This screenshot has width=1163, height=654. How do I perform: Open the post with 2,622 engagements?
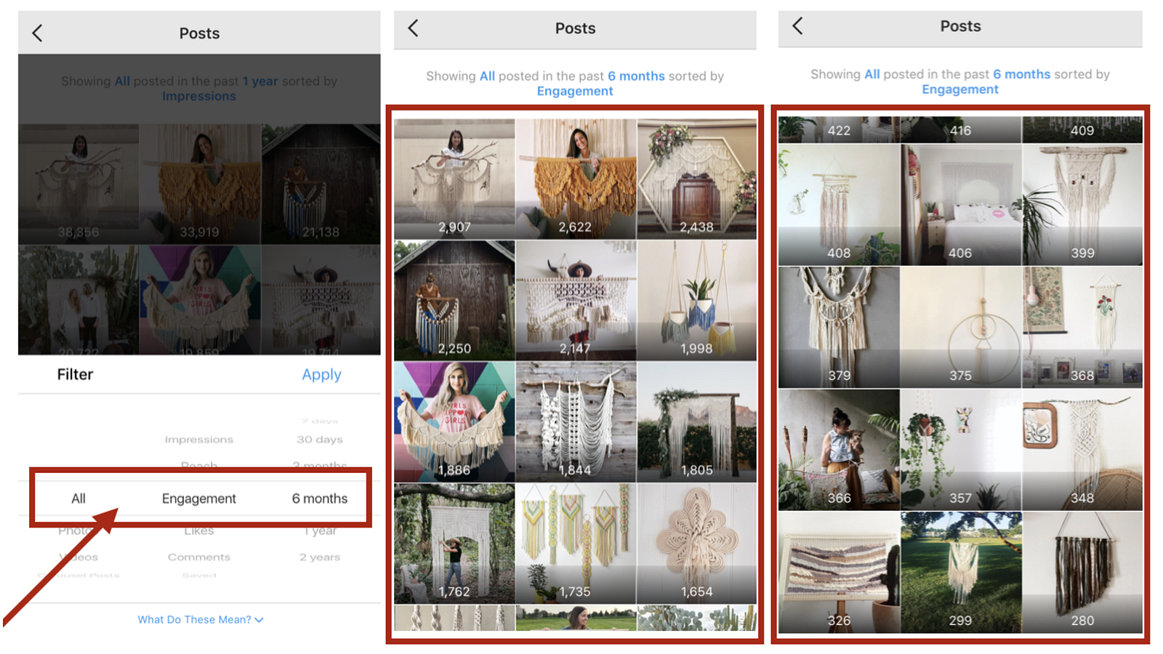tap(576, 179)
